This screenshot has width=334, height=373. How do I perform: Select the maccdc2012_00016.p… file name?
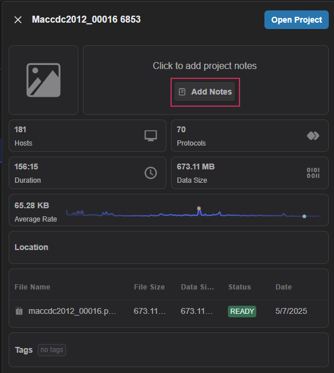coord(72,311)
